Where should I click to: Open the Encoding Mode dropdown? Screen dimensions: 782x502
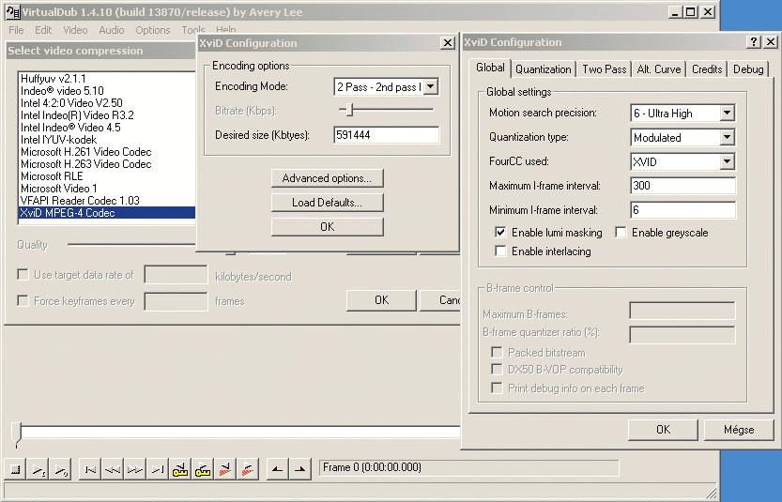click(x=430, y=86)
